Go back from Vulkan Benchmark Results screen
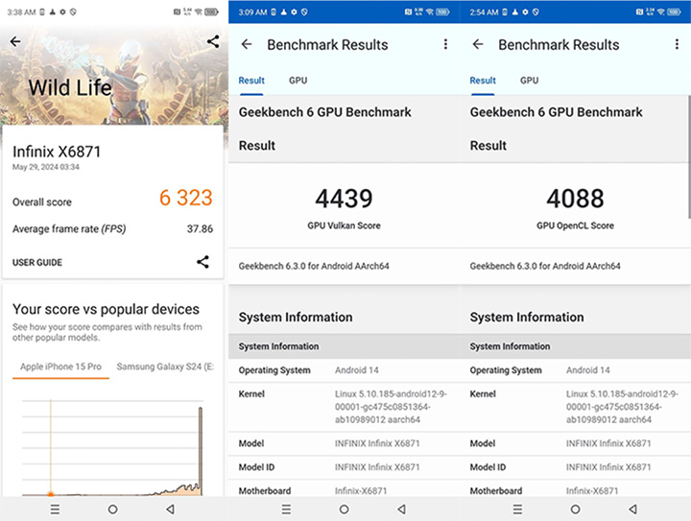This screenshot has width=691, height=521. pyautogui.click(x=247, y=45)
